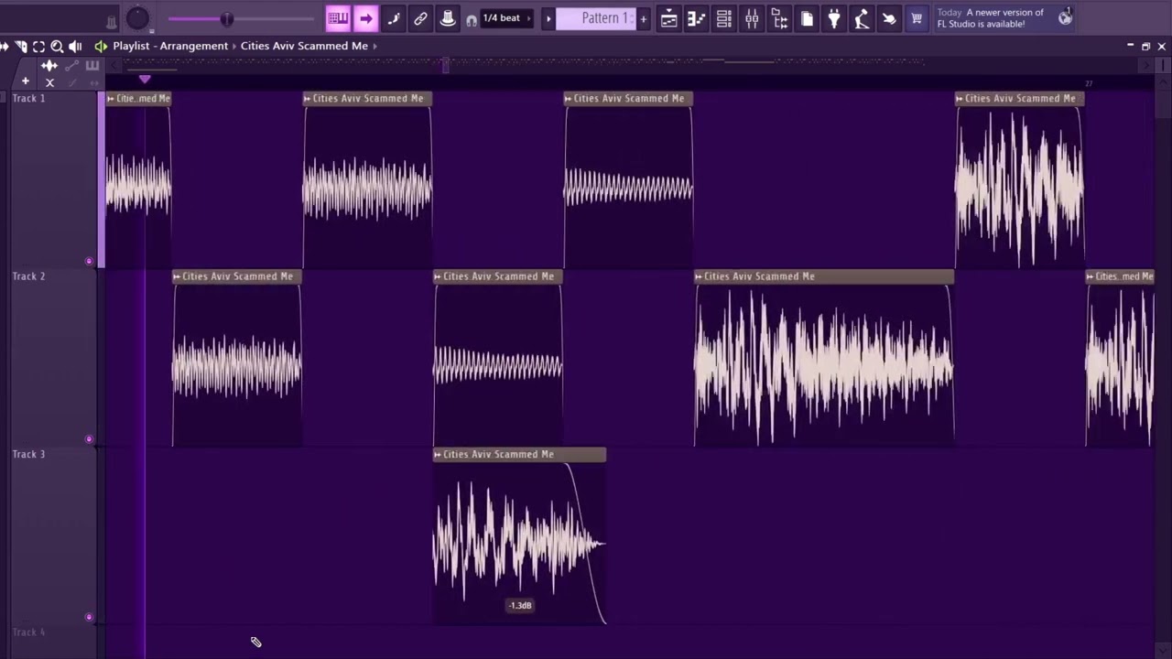This screenshot has width=1172, height=659.
Task: Mute Track 1 with its green dot
Action: (89, 261)
